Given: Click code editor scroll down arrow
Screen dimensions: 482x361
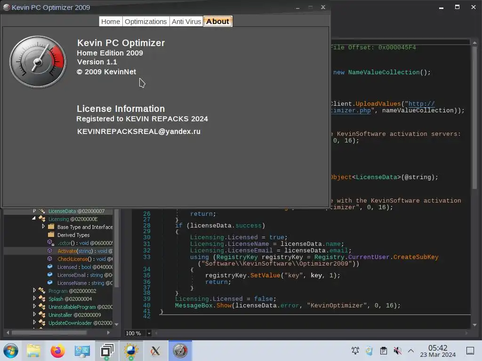Looking at the screenshot, I should coord(474,325).
